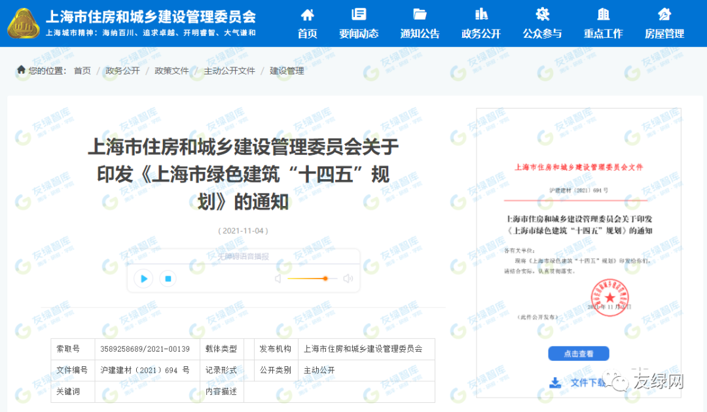
Task: Mute audio with the left speaker icon
Action: click(x=278, y=279)
